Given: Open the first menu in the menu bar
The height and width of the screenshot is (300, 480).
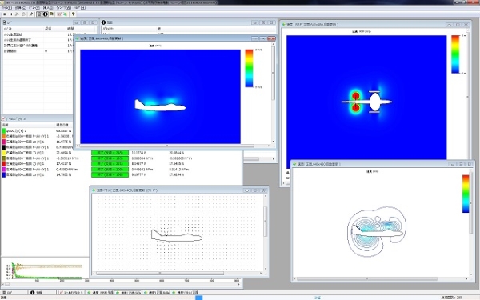Looking at the screenshot, I should click(x=6, y=8).
